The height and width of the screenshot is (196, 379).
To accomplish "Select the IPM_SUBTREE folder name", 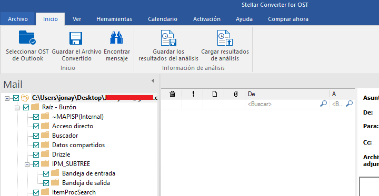I will (x=71, y=163).
